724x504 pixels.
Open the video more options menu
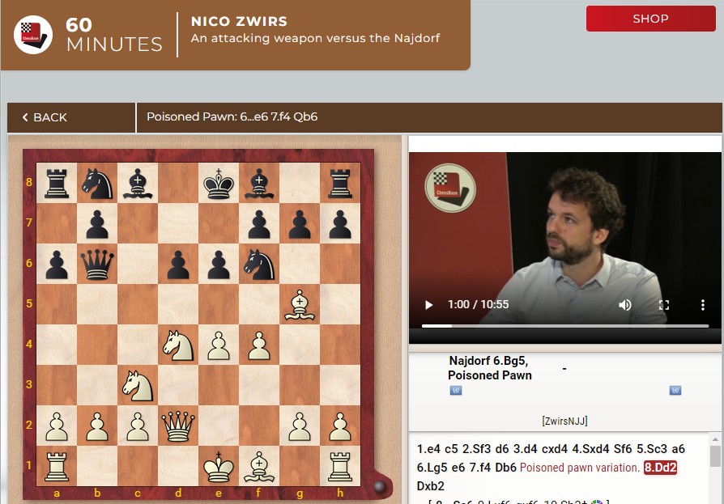coord(702,305)
